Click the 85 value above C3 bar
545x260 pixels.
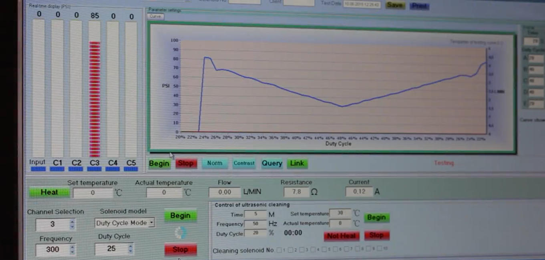(x=95, y=16)
